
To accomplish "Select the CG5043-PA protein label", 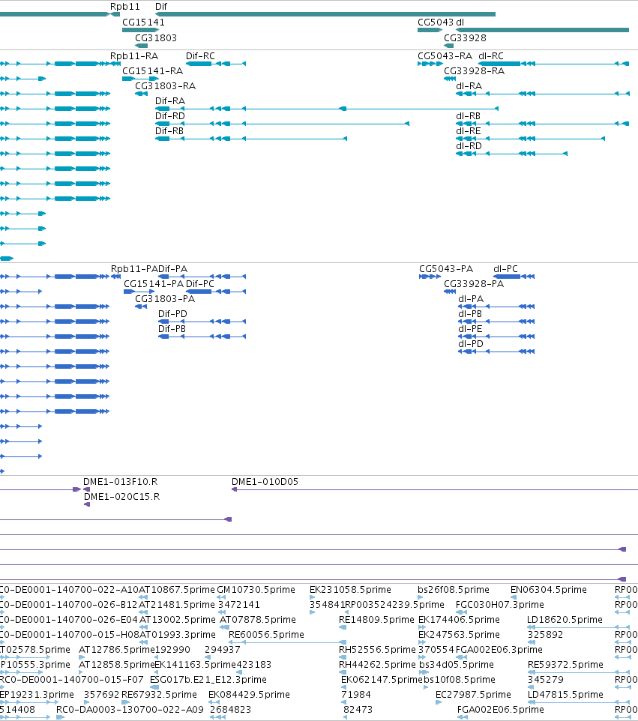I will (x=446, y=269).
